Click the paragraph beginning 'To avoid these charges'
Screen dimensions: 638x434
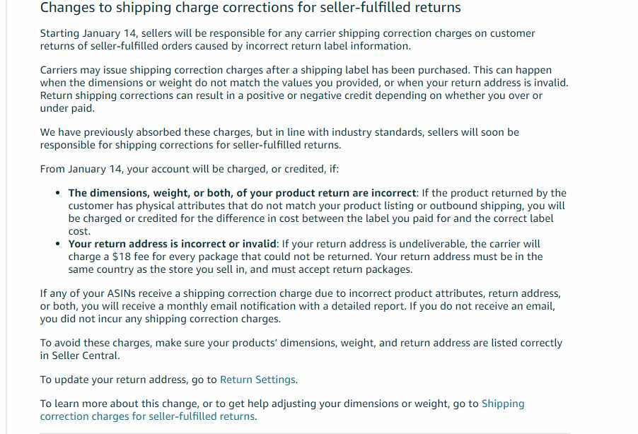(x=301, y=349)
